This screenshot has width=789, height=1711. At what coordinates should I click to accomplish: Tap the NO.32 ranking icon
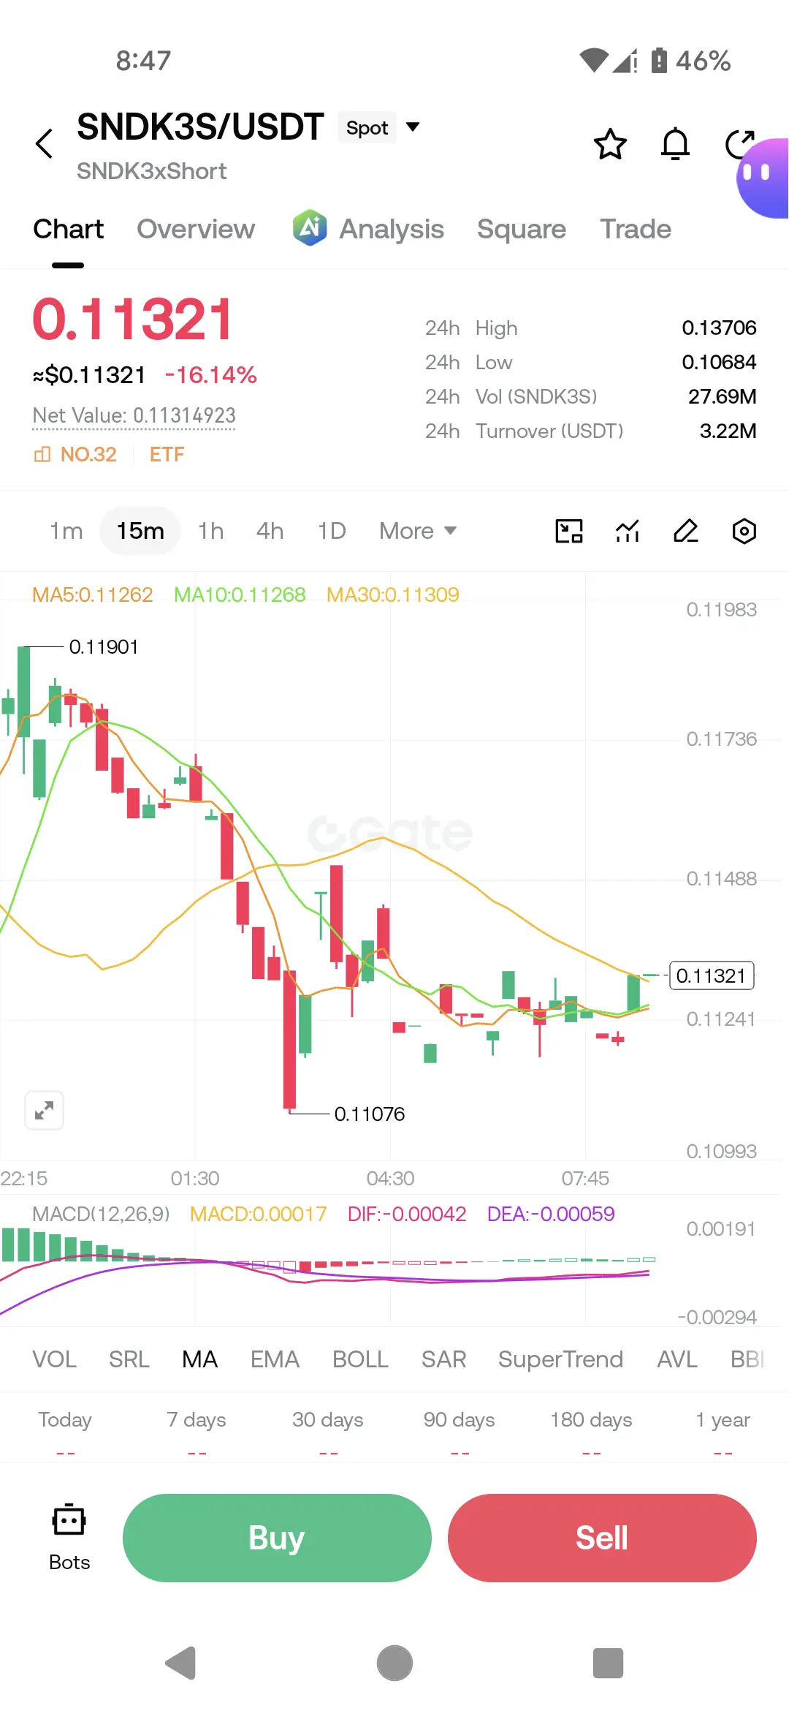(x=42, y=455)
